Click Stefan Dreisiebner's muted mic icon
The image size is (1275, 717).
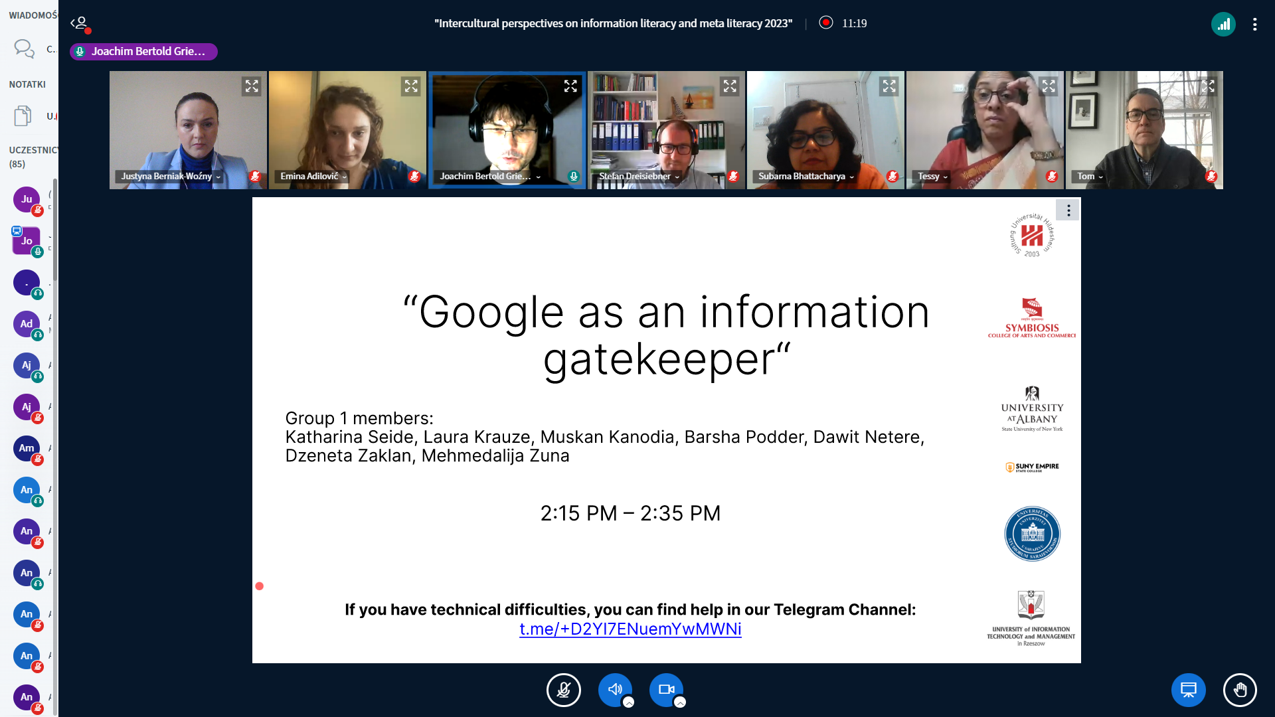tap(733, 177)
